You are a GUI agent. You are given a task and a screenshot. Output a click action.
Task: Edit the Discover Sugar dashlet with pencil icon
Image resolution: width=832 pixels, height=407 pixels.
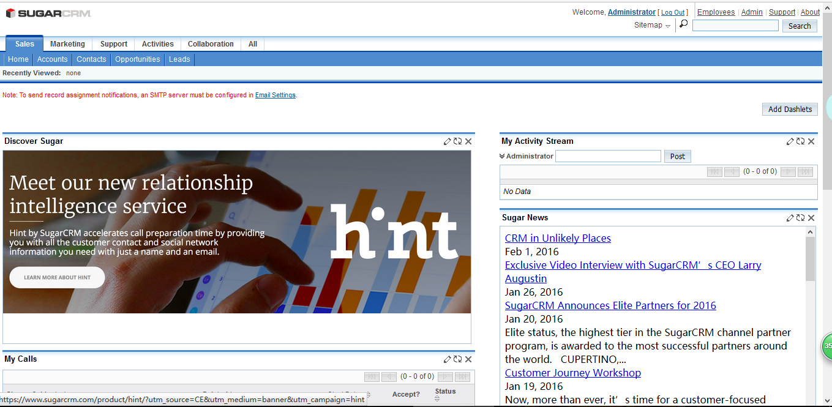click(448, 141)
